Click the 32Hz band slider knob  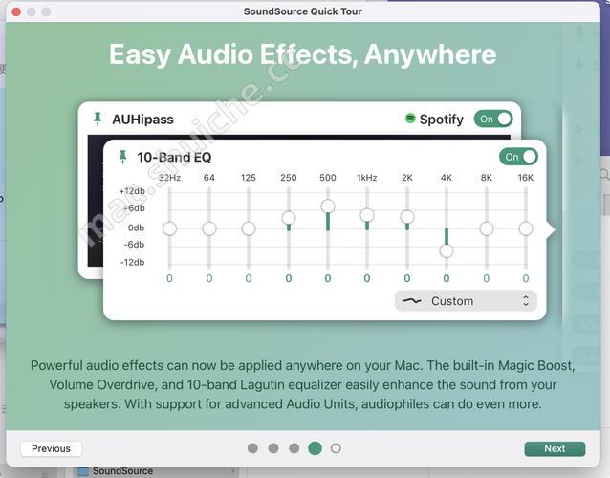pyautogui.click(x=169, y=228)
